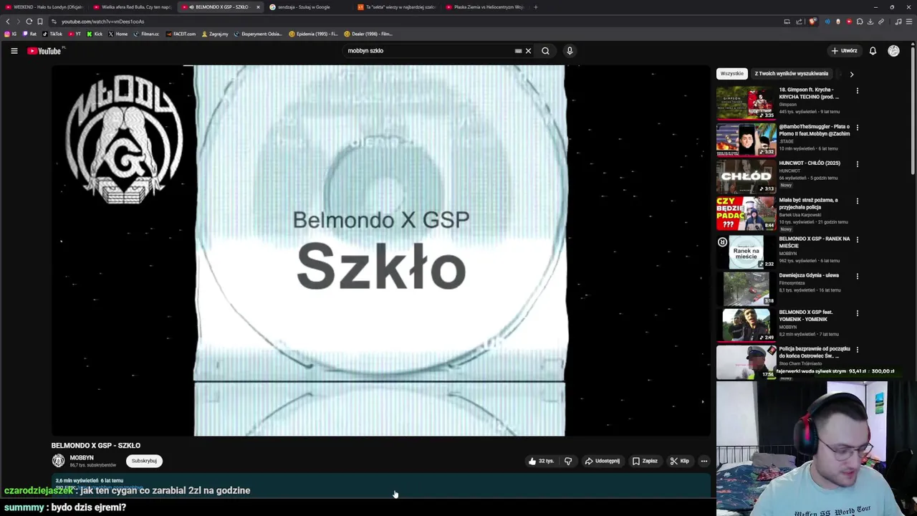Open the red YouTube extension icon
This screenshot has height=516, width=917.
[x=849, y=21]
